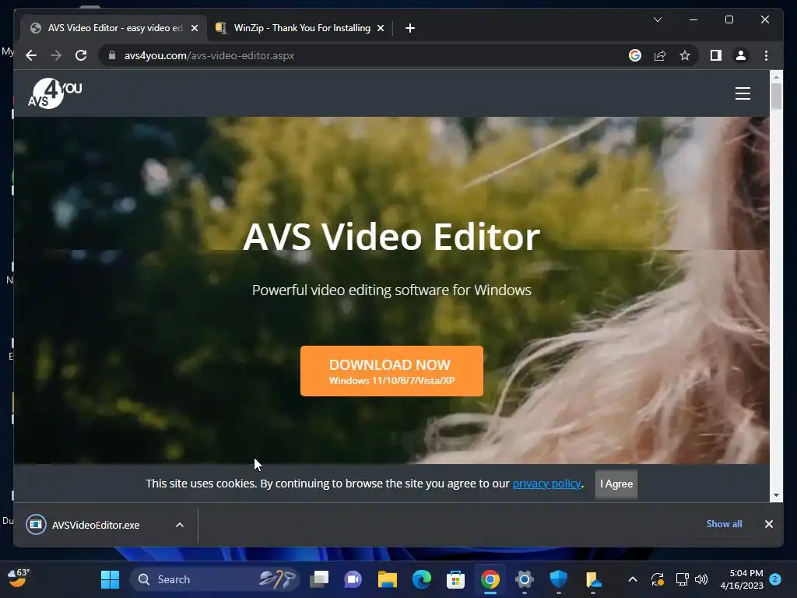
Task: Show all downloads
Action: [x=724, y=524]
